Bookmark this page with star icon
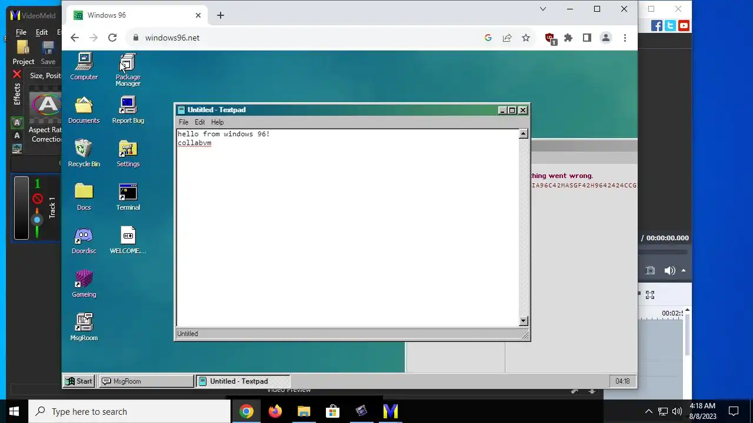 (526, 38)
